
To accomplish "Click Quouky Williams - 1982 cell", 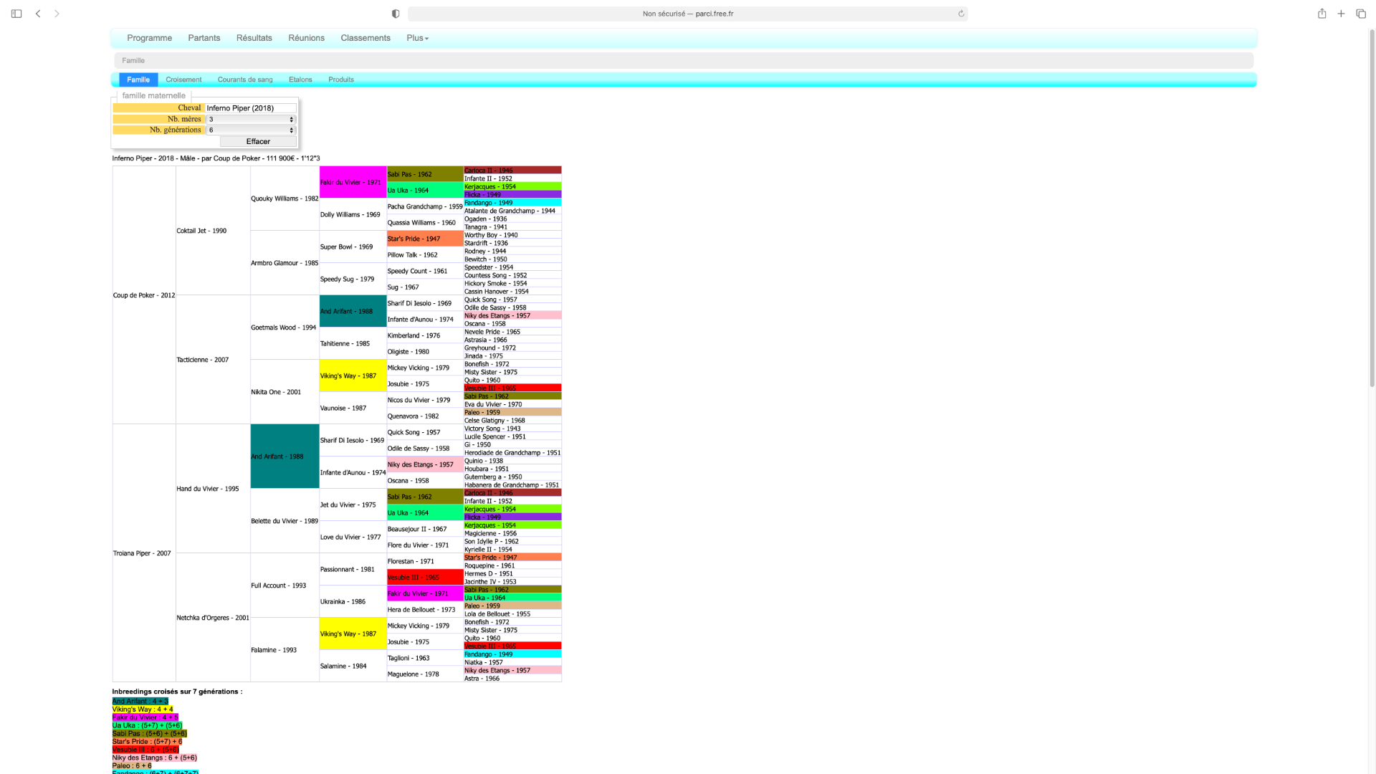I will 285,199.
